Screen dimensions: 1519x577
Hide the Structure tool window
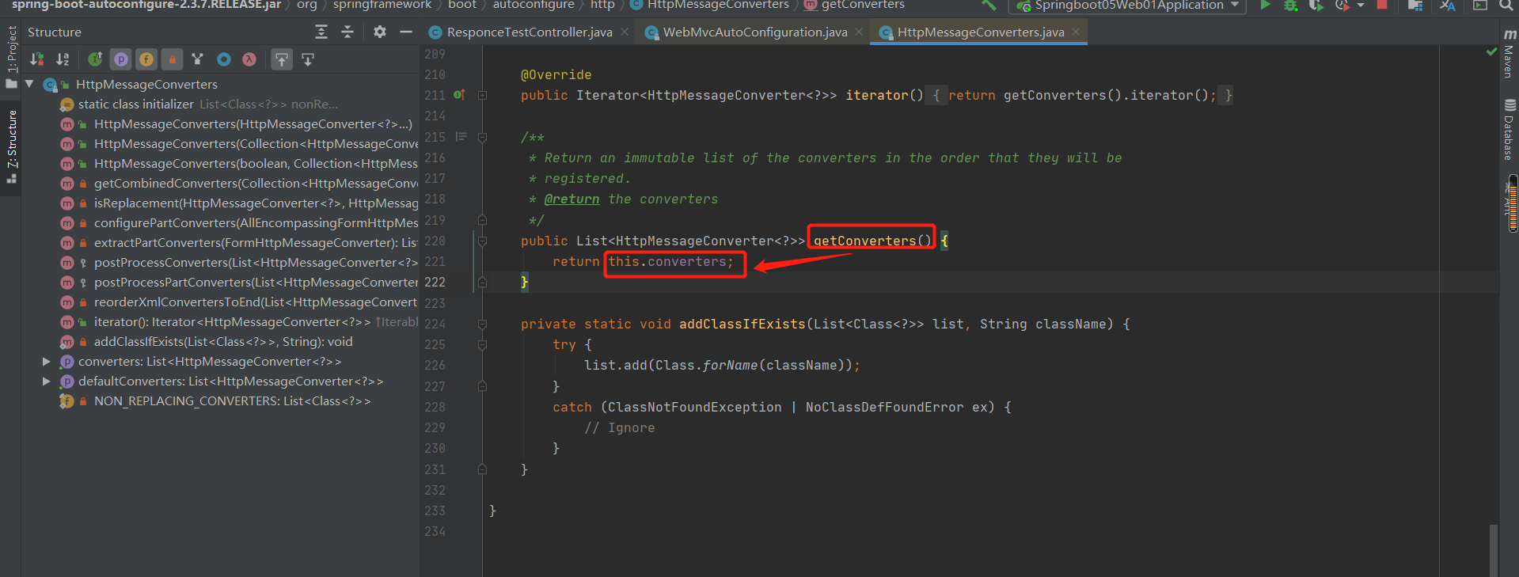pos(406,32)
